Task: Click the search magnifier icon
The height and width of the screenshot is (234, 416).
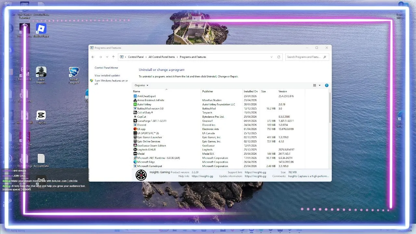Action: point(324,57)
